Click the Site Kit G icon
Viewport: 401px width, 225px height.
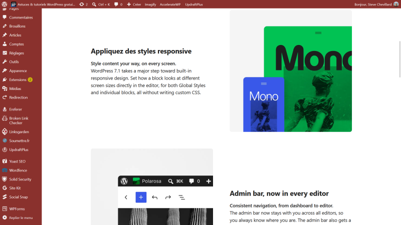[5, 188]
